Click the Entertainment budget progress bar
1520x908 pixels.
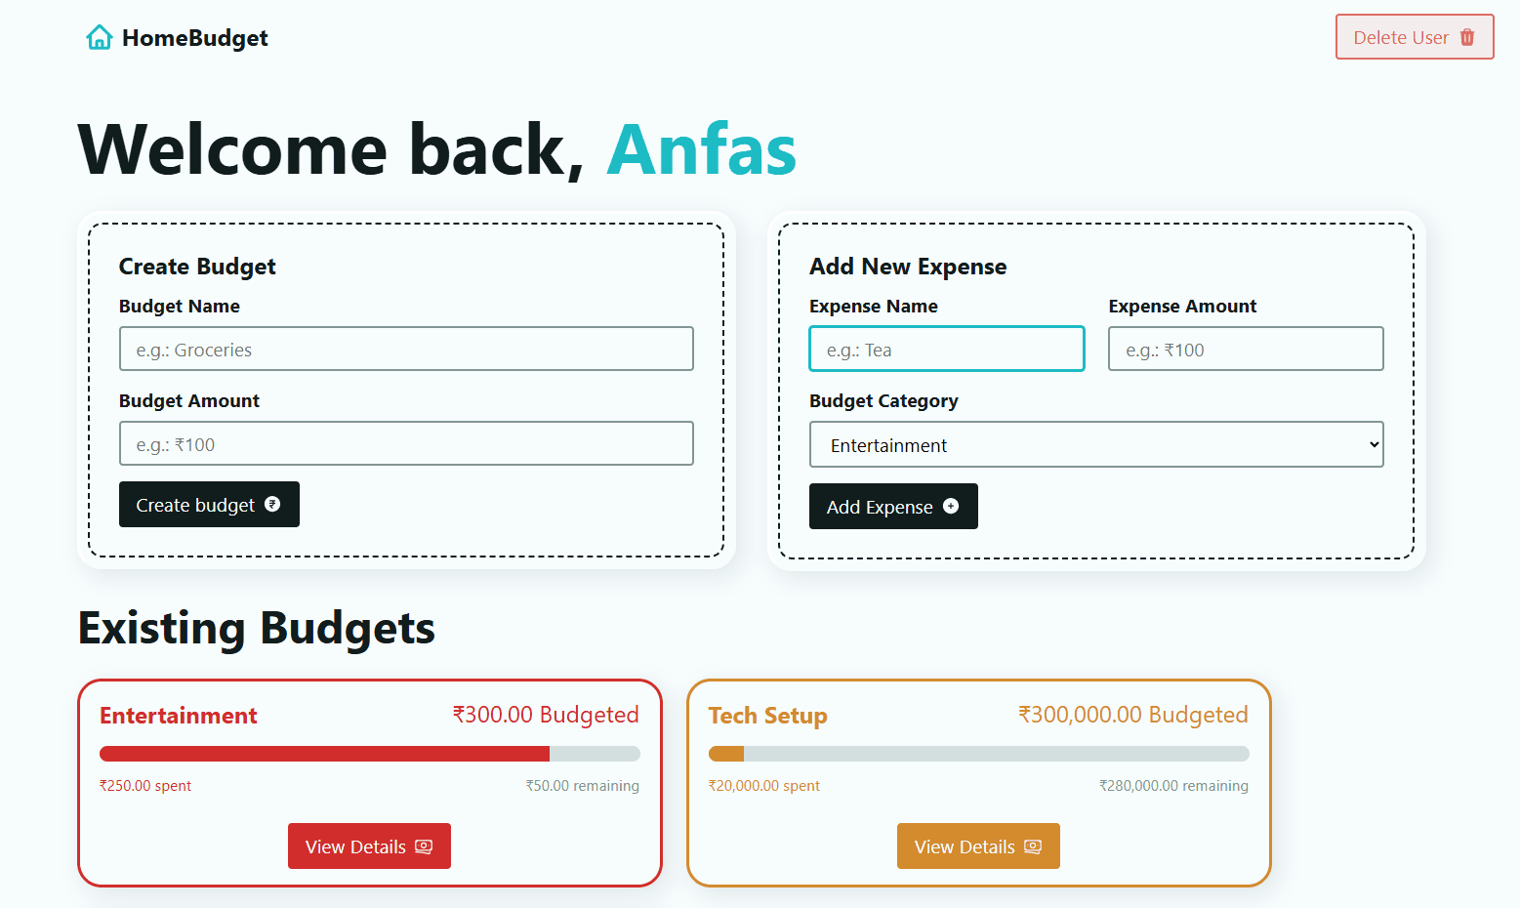pos(370,754)
